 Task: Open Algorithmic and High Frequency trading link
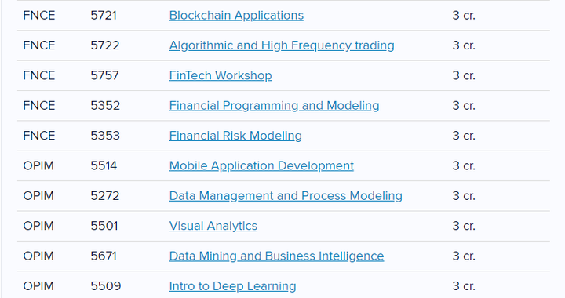282,45
